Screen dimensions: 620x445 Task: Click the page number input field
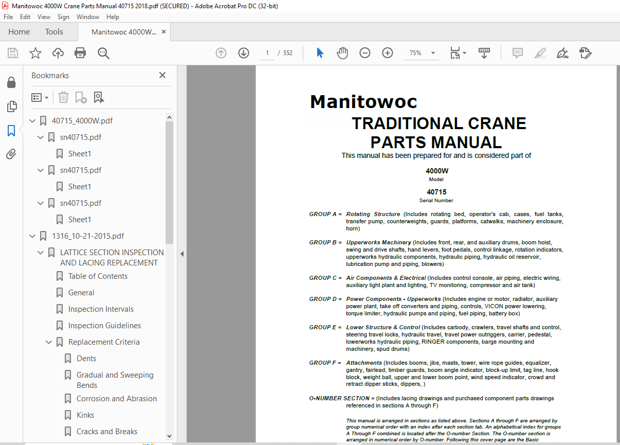tap(267, 53)
